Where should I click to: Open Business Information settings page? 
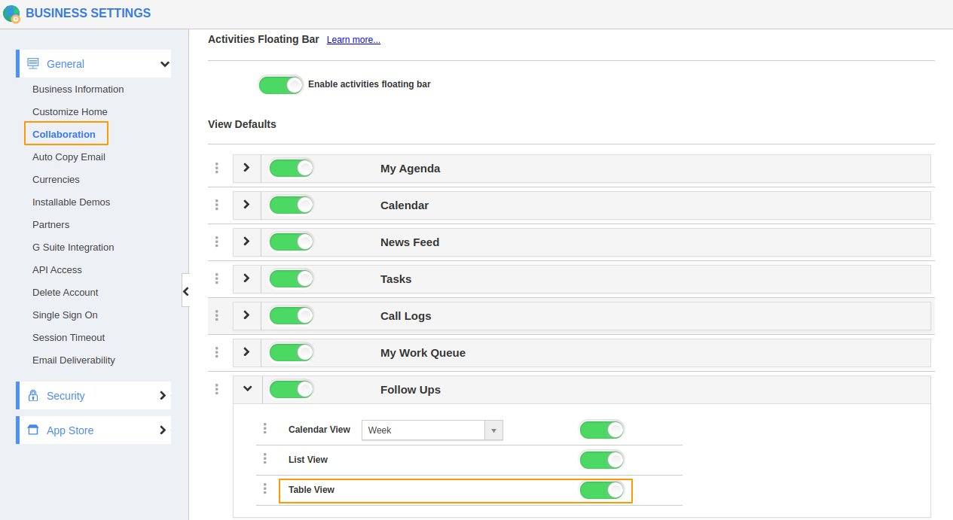(x=78, y=89)
